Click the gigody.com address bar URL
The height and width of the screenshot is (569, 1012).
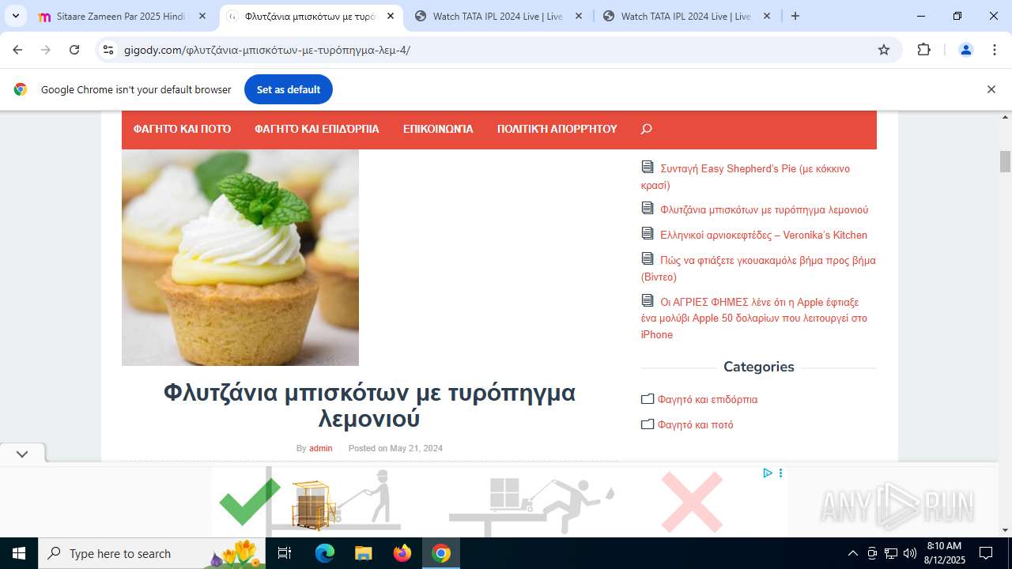[x=267, y=50]
